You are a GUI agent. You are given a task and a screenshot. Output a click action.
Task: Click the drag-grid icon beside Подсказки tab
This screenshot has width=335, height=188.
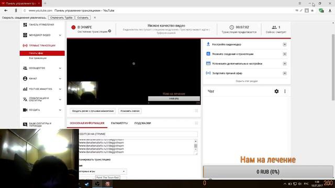pos(196,123)
